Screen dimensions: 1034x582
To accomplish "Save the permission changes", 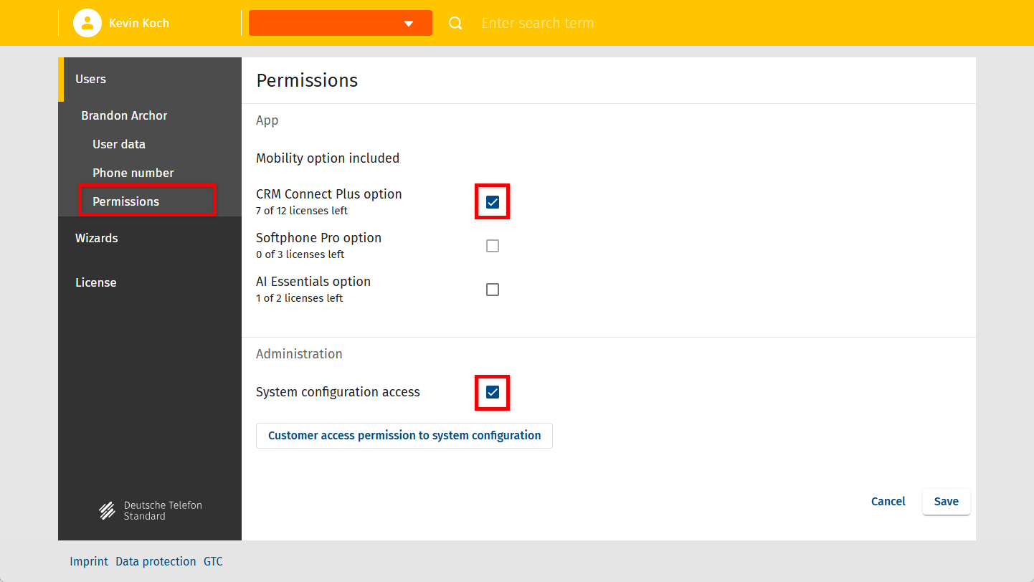I will click(x=946, y=502).
